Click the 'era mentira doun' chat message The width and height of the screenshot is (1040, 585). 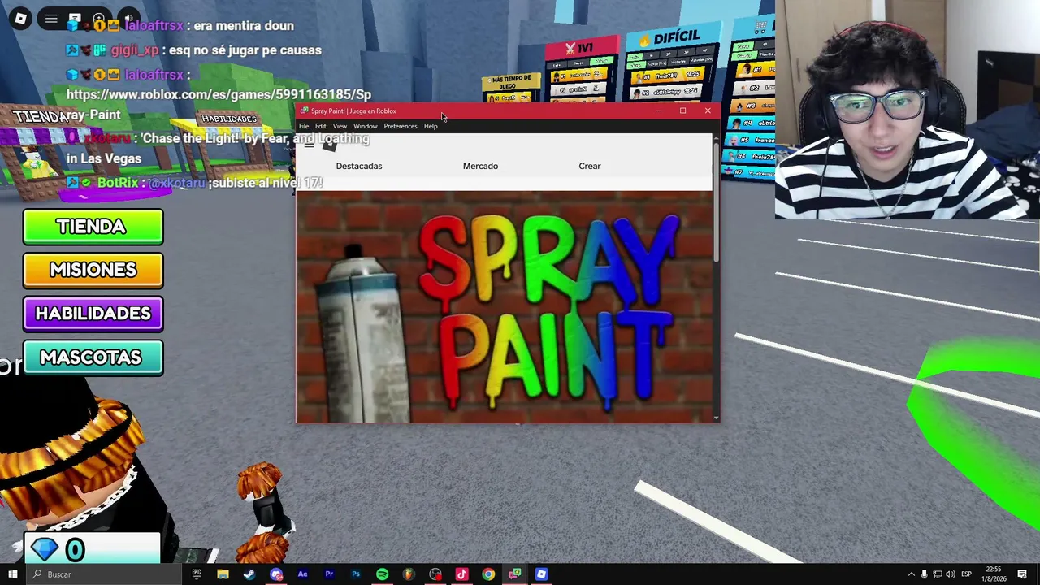[x=244, y=26]
